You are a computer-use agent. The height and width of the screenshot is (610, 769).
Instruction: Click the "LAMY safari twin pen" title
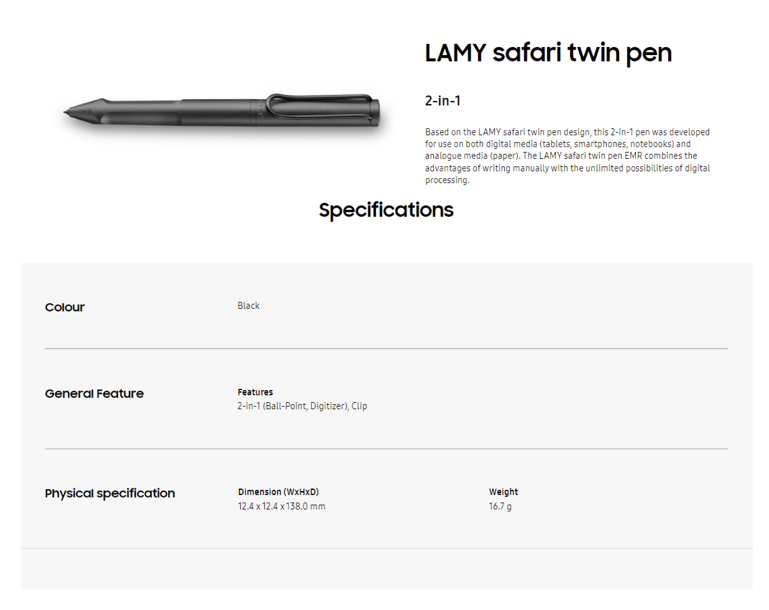pos(548,53)
